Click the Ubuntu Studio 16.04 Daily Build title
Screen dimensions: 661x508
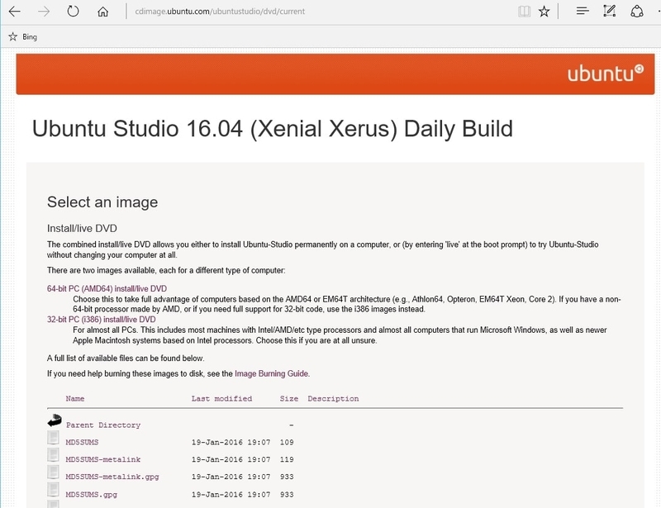[x=273, y=129]
